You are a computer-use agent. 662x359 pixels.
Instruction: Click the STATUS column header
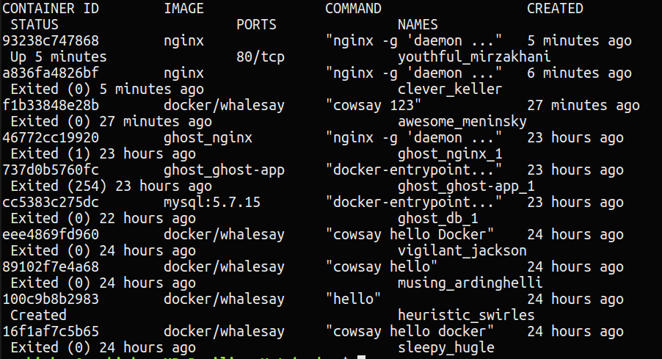tap(34, 25)
